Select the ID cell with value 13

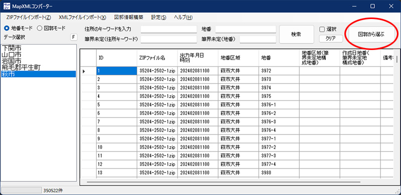coord(117,172)
